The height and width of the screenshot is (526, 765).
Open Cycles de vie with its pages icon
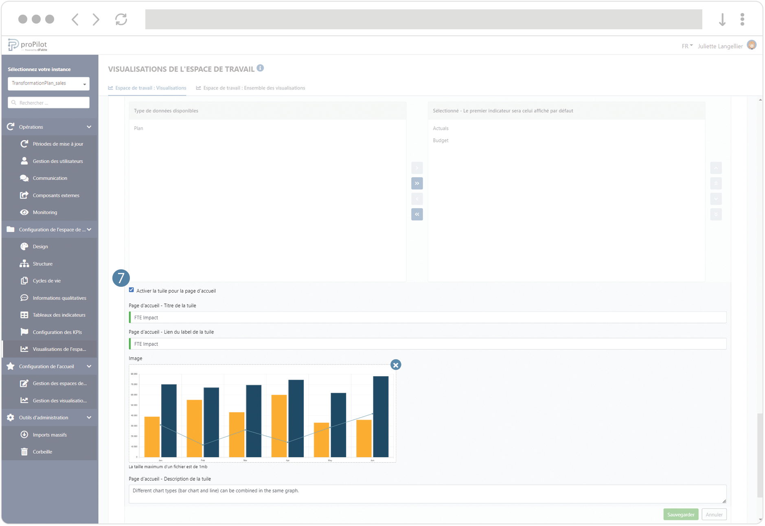pos(24,280)
